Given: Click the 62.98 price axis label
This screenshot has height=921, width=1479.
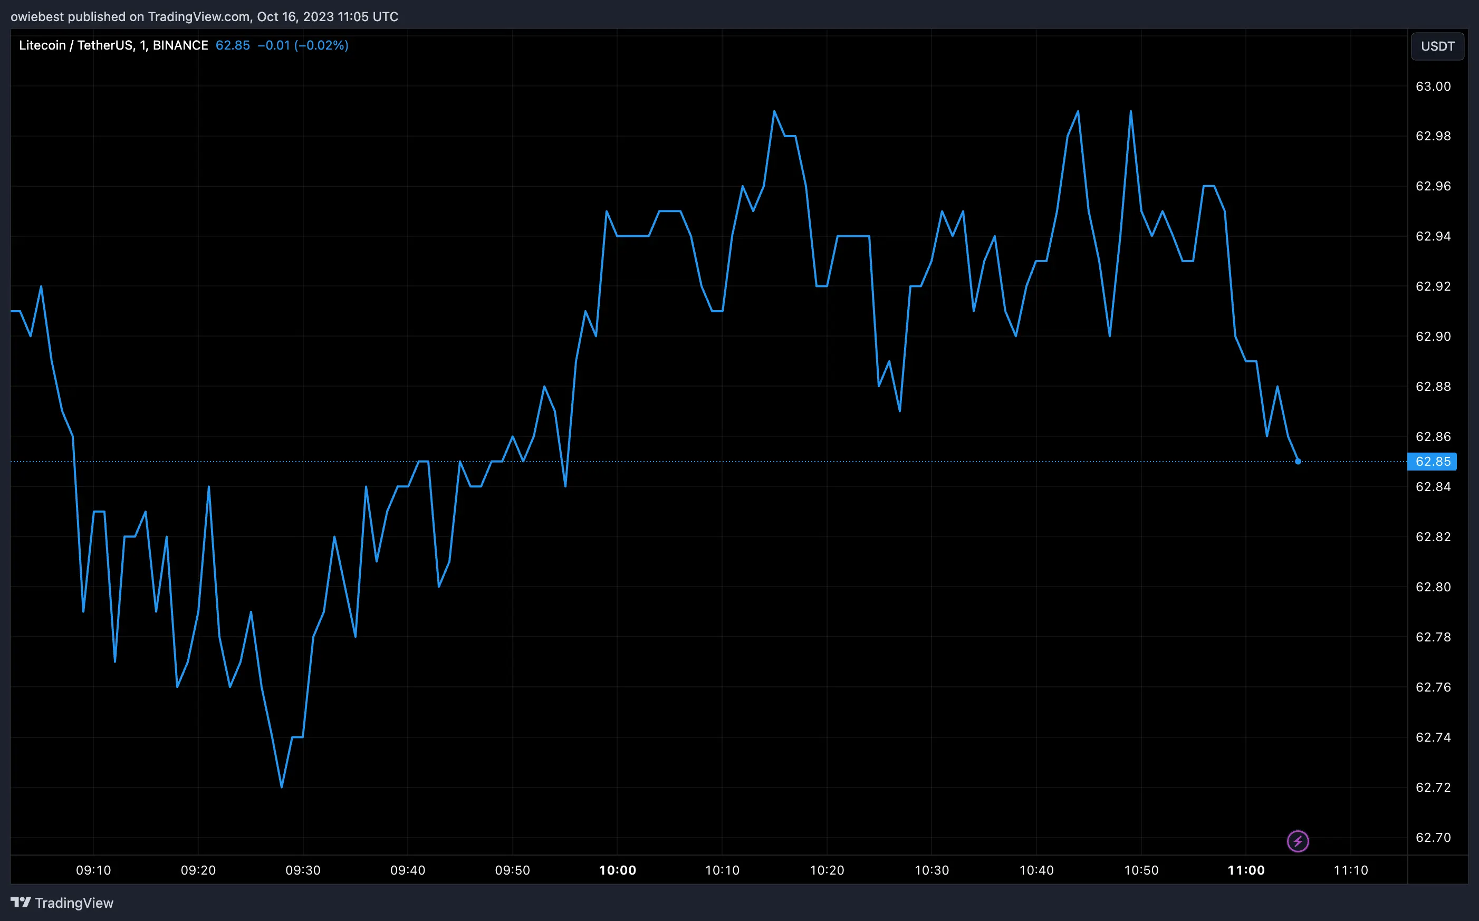Looking at the screenshot, I should tap(1433, 136).
